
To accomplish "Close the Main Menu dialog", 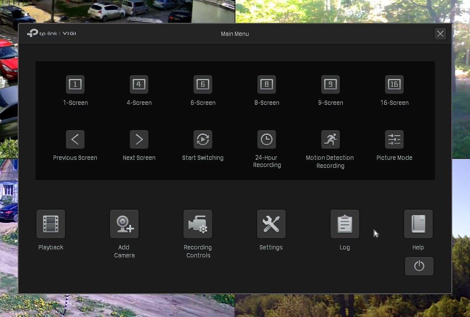I will click(440, 34).
